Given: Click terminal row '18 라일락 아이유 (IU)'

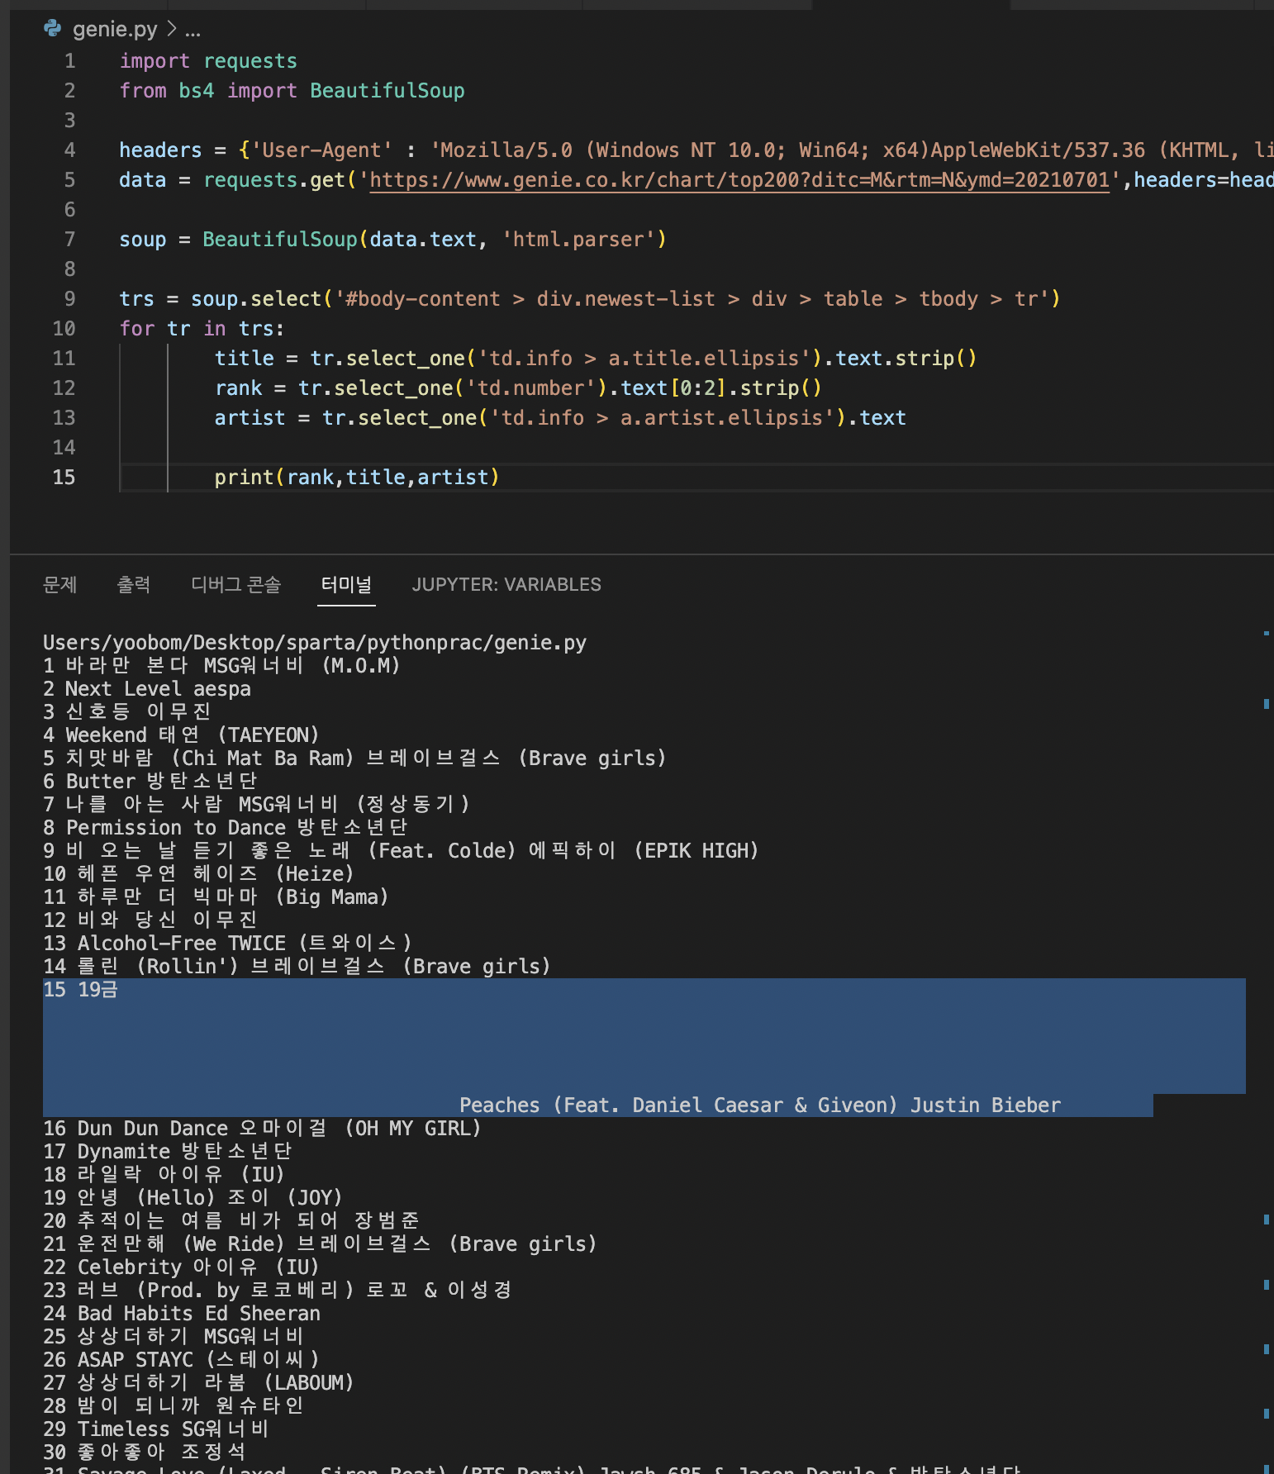Looking at the screenshot, I should coord(164,1175).
